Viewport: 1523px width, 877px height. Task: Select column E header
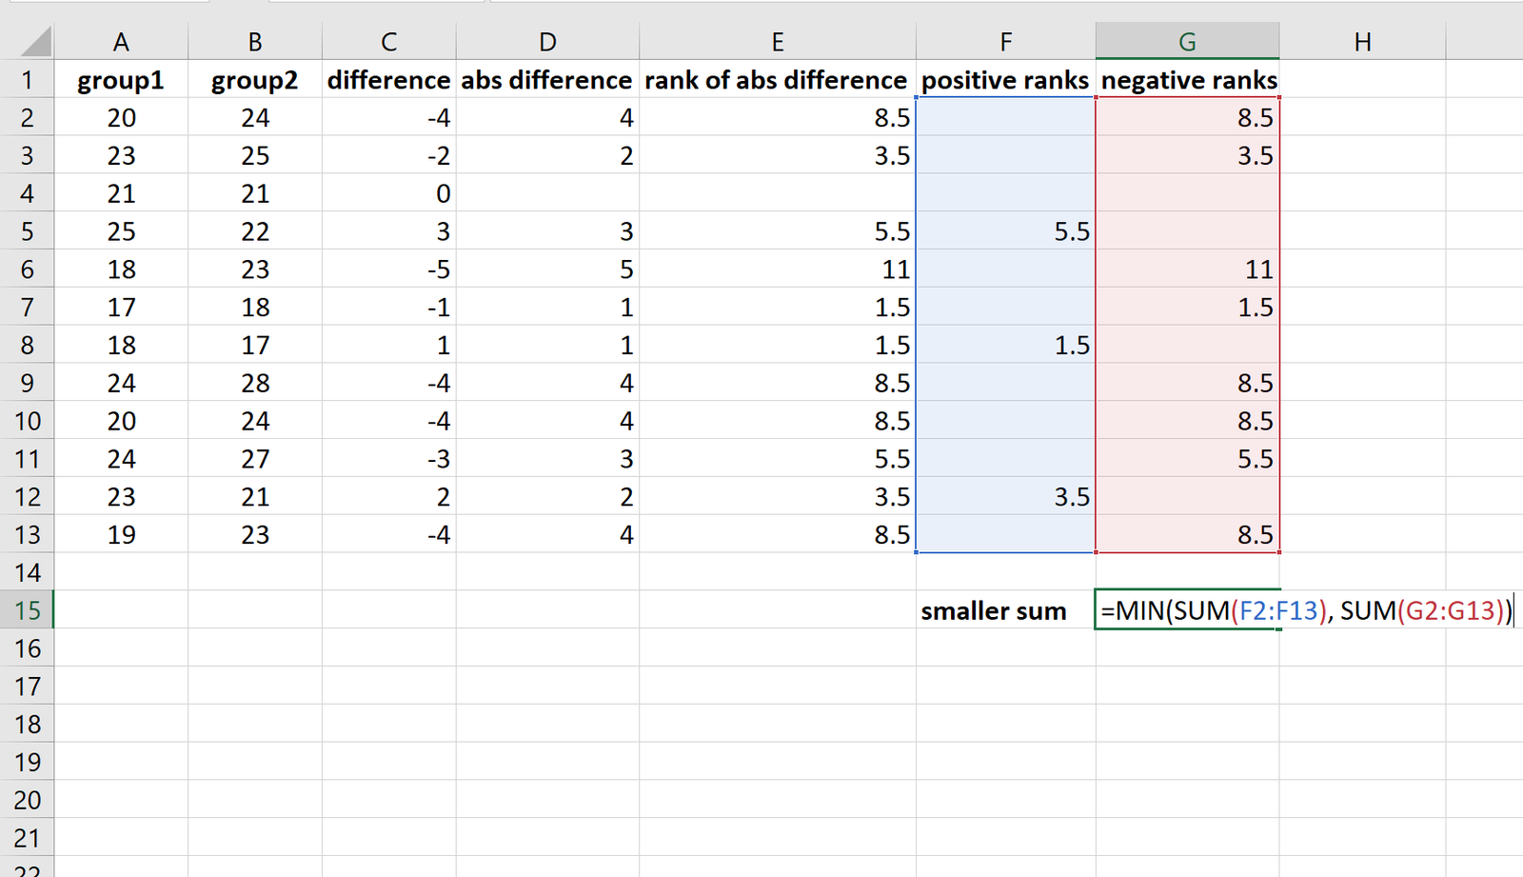[778, 41]
